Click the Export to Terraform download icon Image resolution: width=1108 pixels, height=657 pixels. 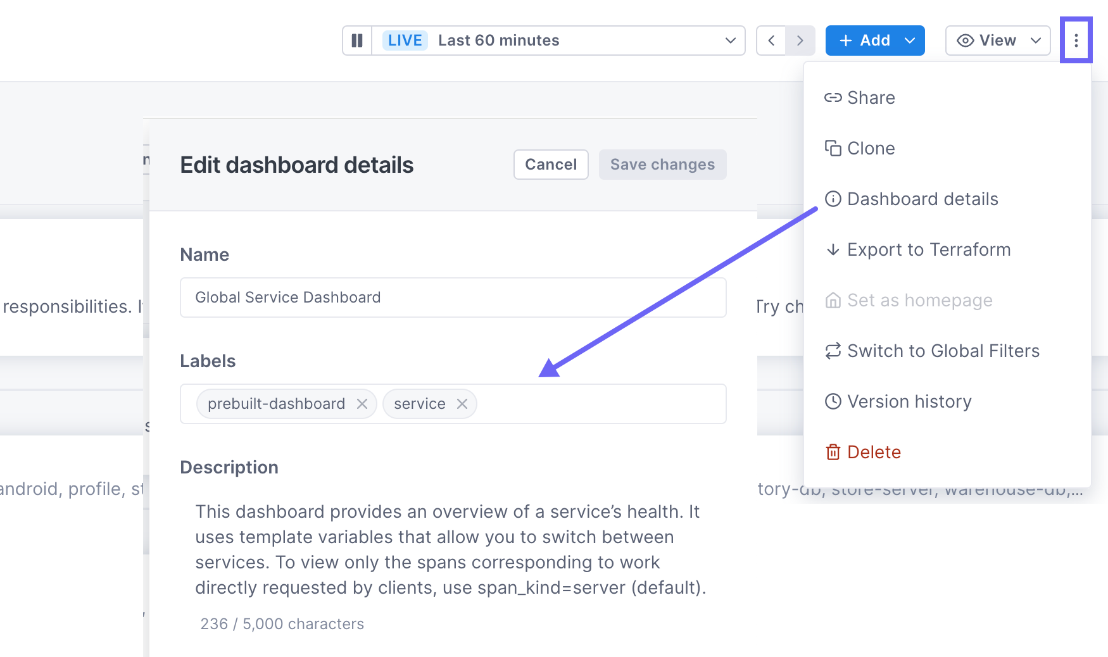tap(833, 249)
